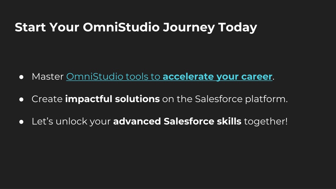Click the 'Let's unlock your' text
336x189 pixels.
point(71,121)
